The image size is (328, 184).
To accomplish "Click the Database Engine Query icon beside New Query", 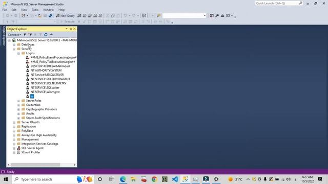I will [x=79, y=16].
